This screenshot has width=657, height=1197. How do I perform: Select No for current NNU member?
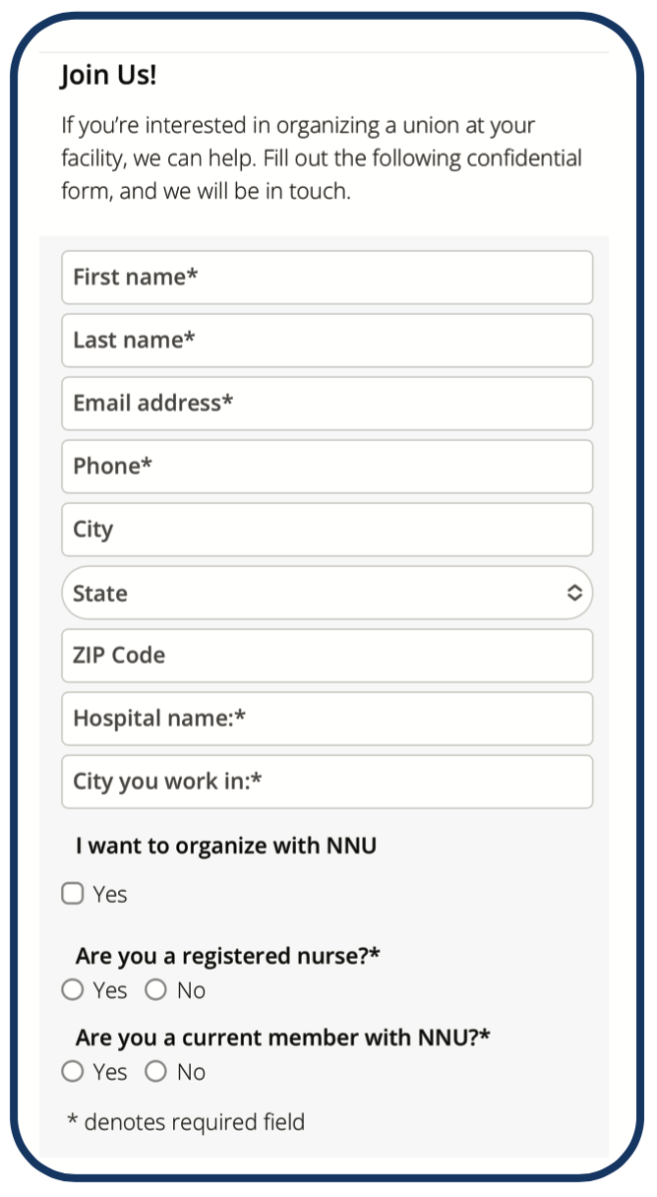coord(155,1071)
